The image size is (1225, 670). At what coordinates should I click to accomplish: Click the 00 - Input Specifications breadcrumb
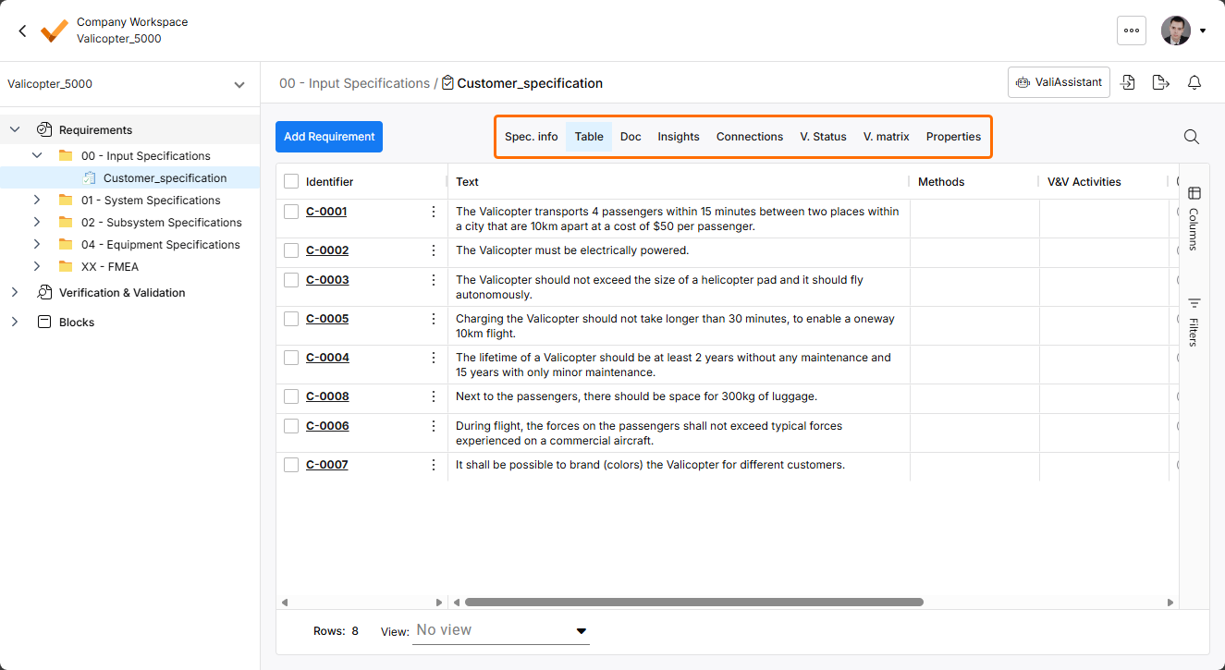coord(355,83)
